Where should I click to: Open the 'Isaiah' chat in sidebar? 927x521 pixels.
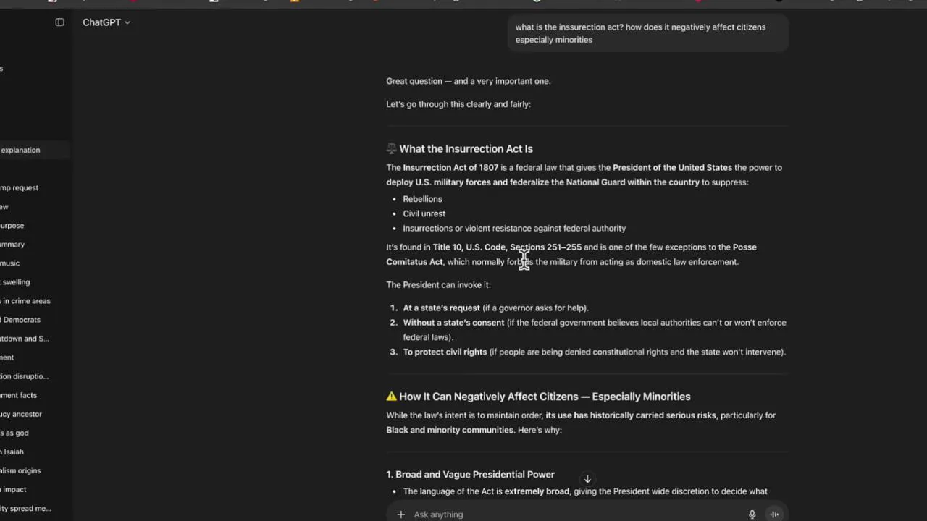pyautogui.click(x=34, y=451)
